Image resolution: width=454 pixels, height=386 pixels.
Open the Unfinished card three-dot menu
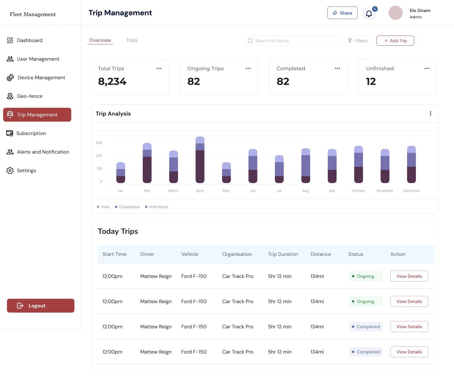[x=427, y=68]
